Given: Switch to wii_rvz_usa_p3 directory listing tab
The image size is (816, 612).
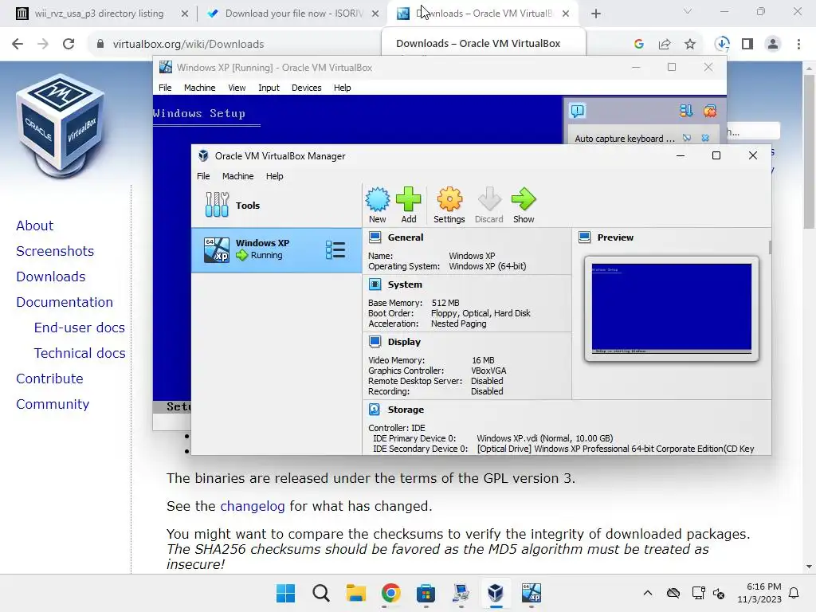Looking at the screenshot, I should pyautogui.click(x=99, y=14).
